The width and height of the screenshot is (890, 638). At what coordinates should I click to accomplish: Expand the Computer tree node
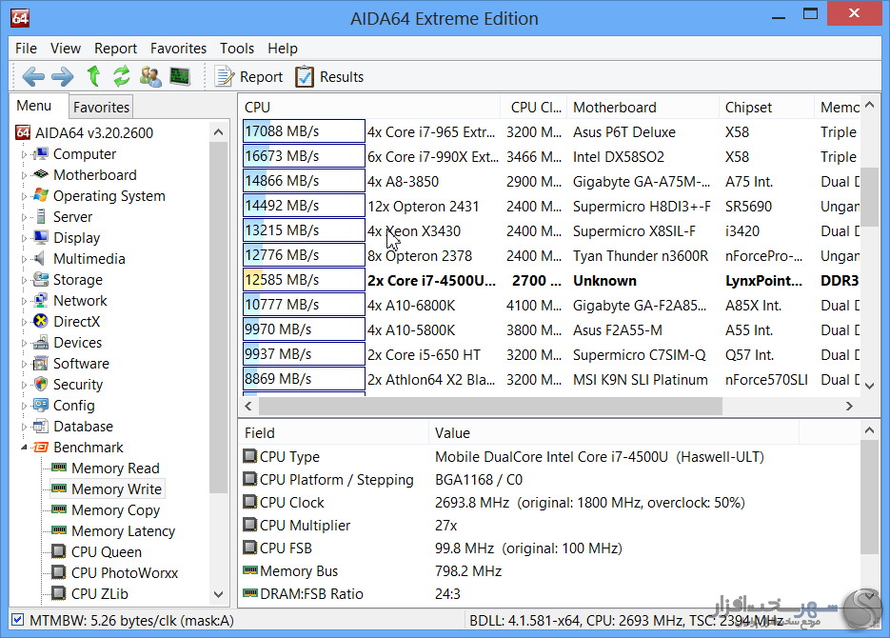(25, 154)
